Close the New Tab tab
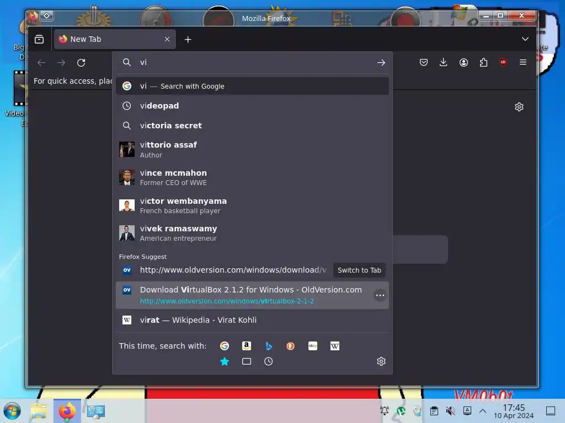The height and width of the screenshot is (423, 565). 167,39
